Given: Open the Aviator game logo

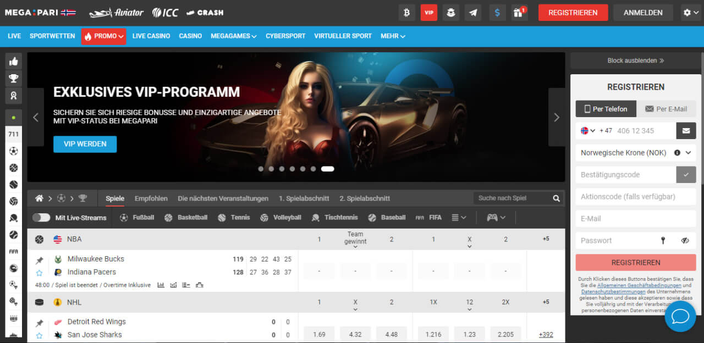Looking at the screenshot, I should point(117,13).
